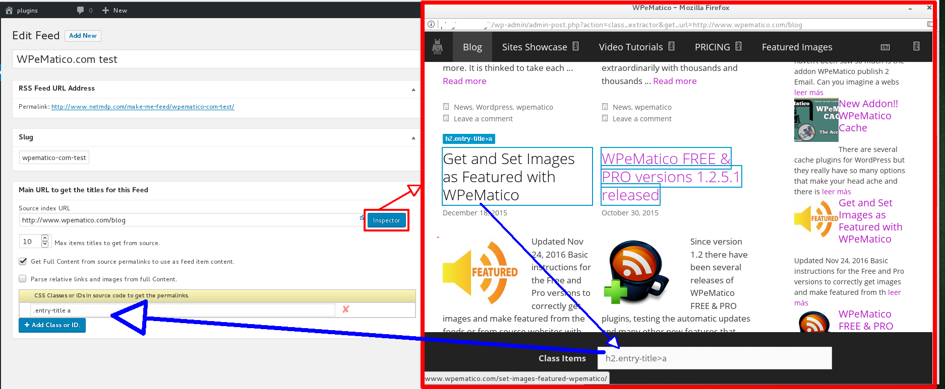Minimize the WPeMatico Firefox window
The image size is (945, 389).
[x=910, y=9]
